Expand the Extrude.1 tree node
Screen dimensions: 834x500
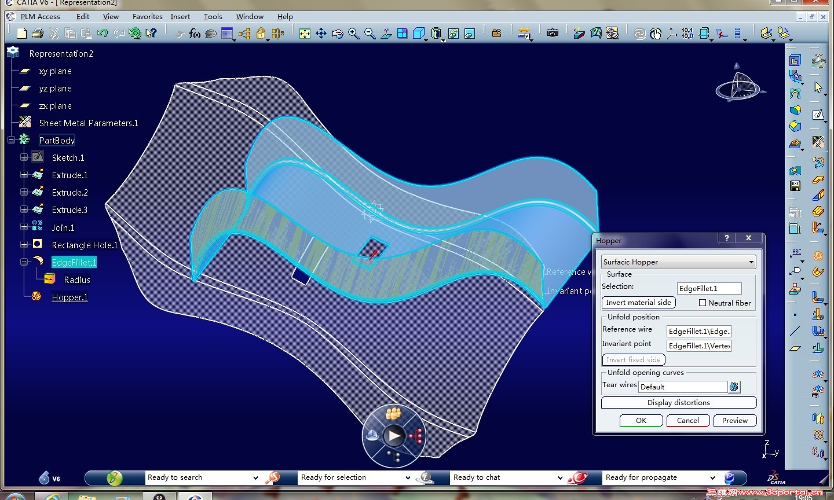point(24,175)
